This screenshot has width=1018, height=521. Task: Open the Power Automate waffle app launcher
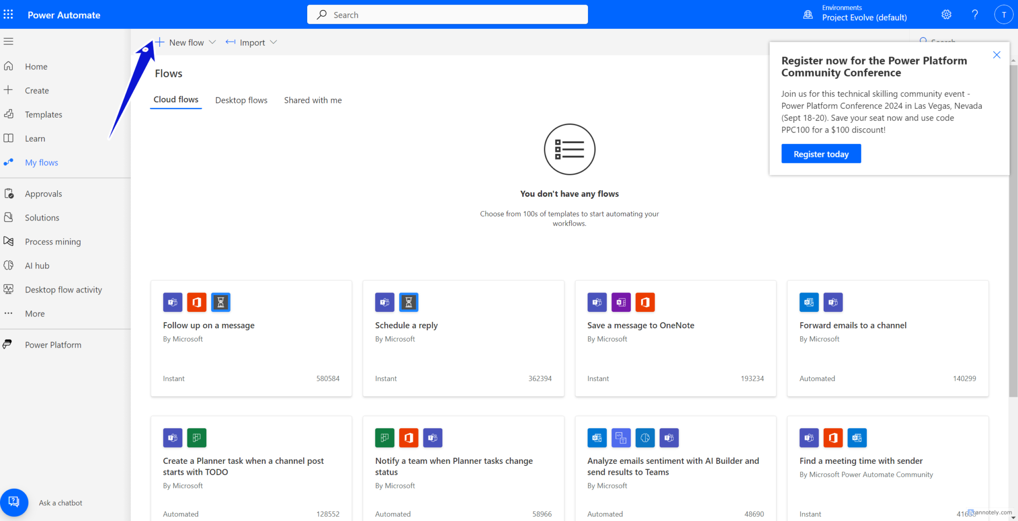point(8,14)
